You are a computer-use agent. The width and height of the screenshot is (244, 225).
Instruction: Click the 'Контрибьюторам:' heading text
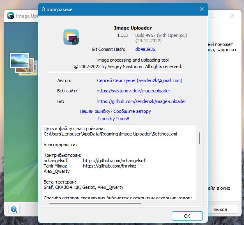tap(62, 155)
